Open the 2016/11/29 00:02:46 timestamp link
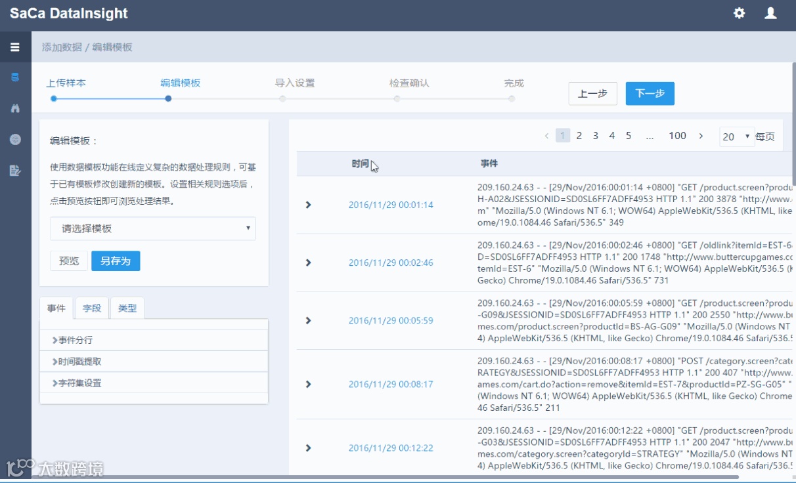The height and width of the screenshot is (483, 796). coord(391,262)
